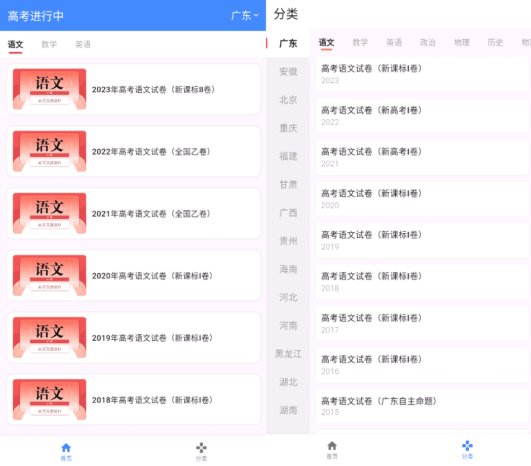Tap the blue 首页 home icon in left screen
The height and width of the screenshot is (466, 531).
(x=66, y=448)
